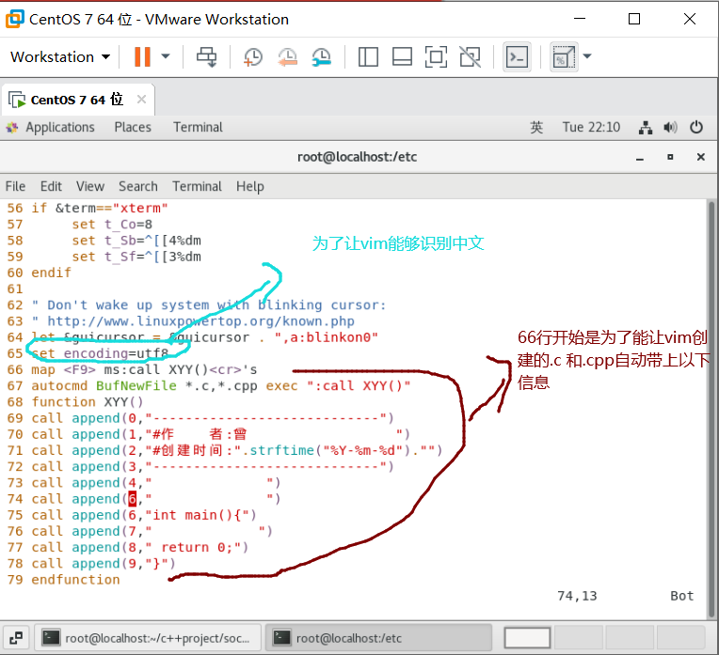
Task: Open the Workstation menu dropdown
Action: (x=60, y=56)
